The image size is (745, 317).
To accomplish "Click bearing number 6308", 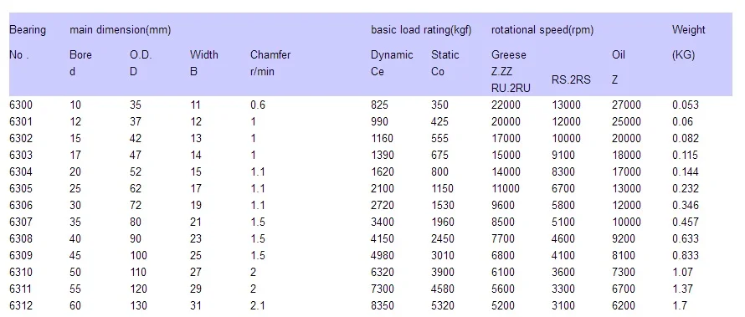I will (x=21, y=238).
